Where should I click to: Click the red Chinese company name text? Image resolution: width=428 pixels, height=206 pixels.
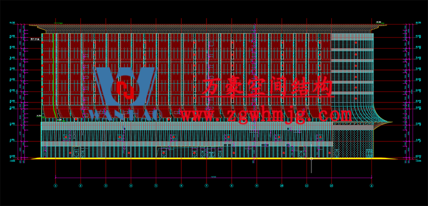pyautogui.click(x=267, y=87)
